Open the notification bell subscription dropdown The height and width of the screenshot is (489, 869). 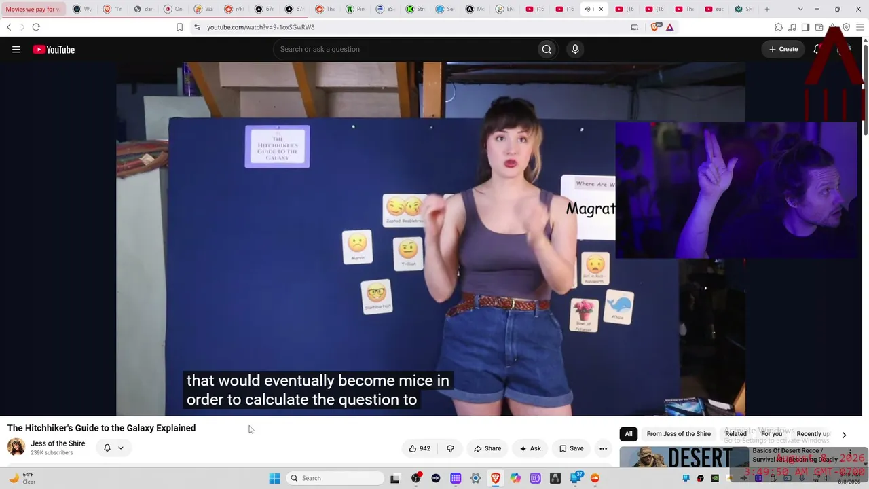point(113,448)
